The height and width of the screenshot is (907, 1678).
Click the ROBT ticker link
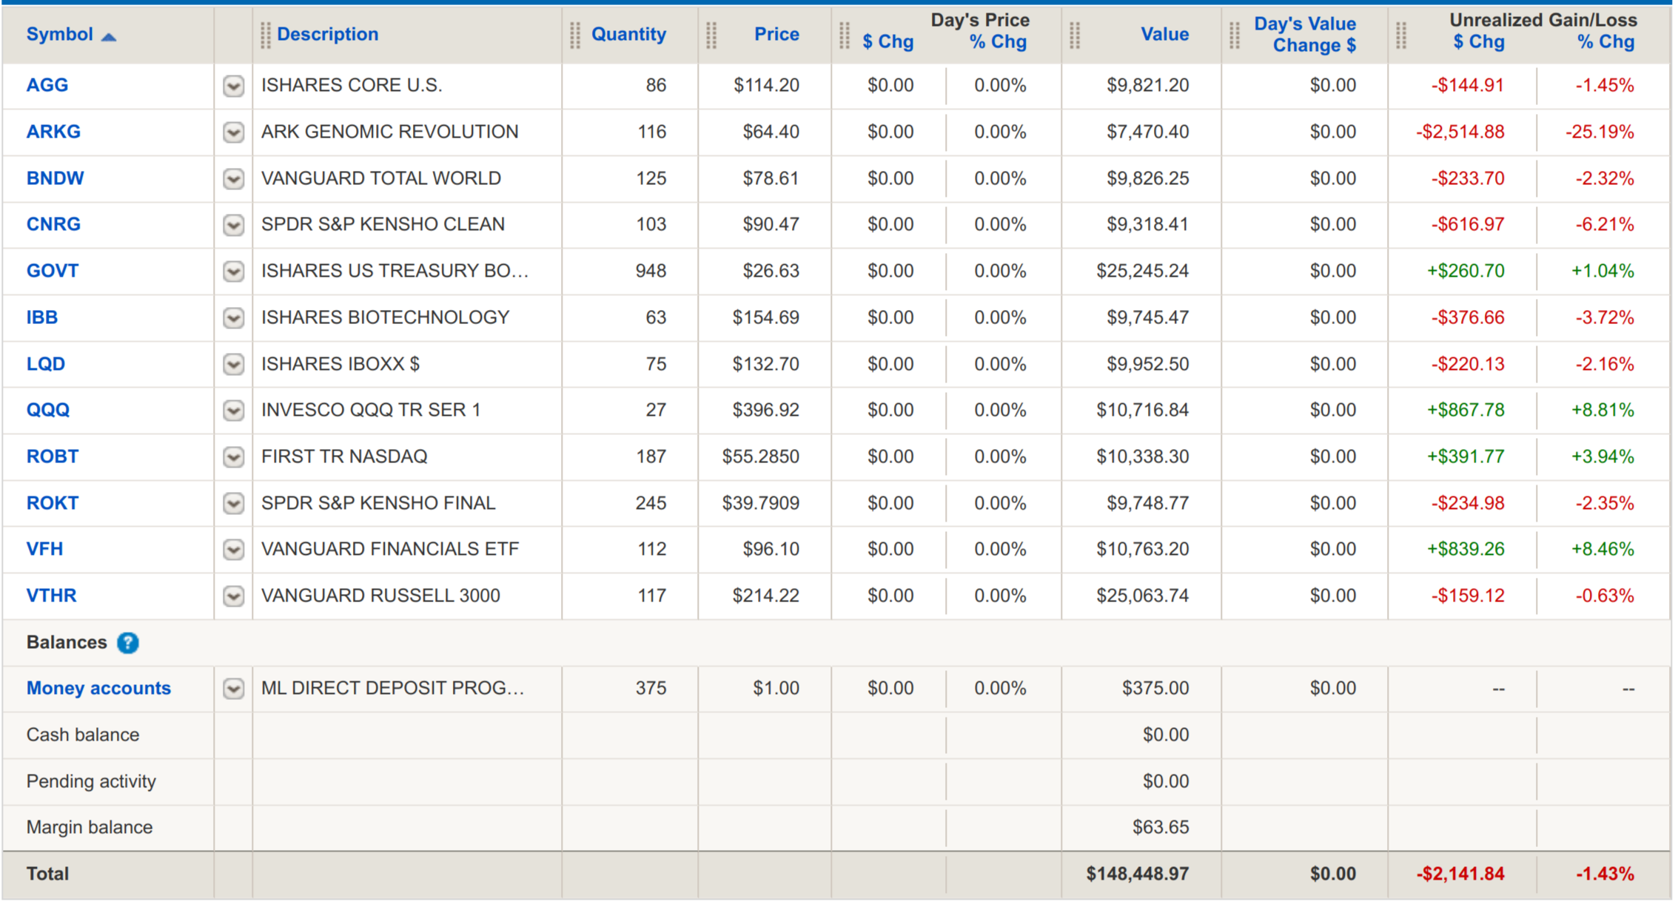(x=53, y=456)
